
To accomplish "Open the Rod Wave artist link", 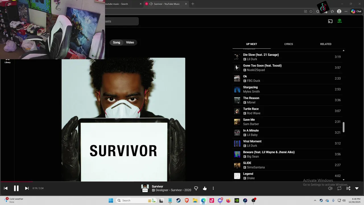I will pos(253,113).
